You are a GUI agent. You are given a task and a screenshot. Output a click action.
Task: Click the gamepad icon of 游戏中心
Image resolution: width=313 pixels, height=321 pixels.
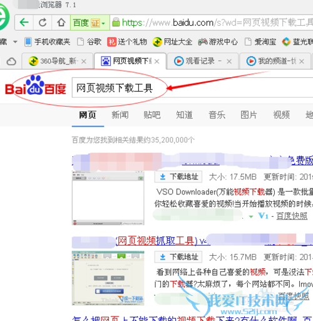click(x=203, y=42)
